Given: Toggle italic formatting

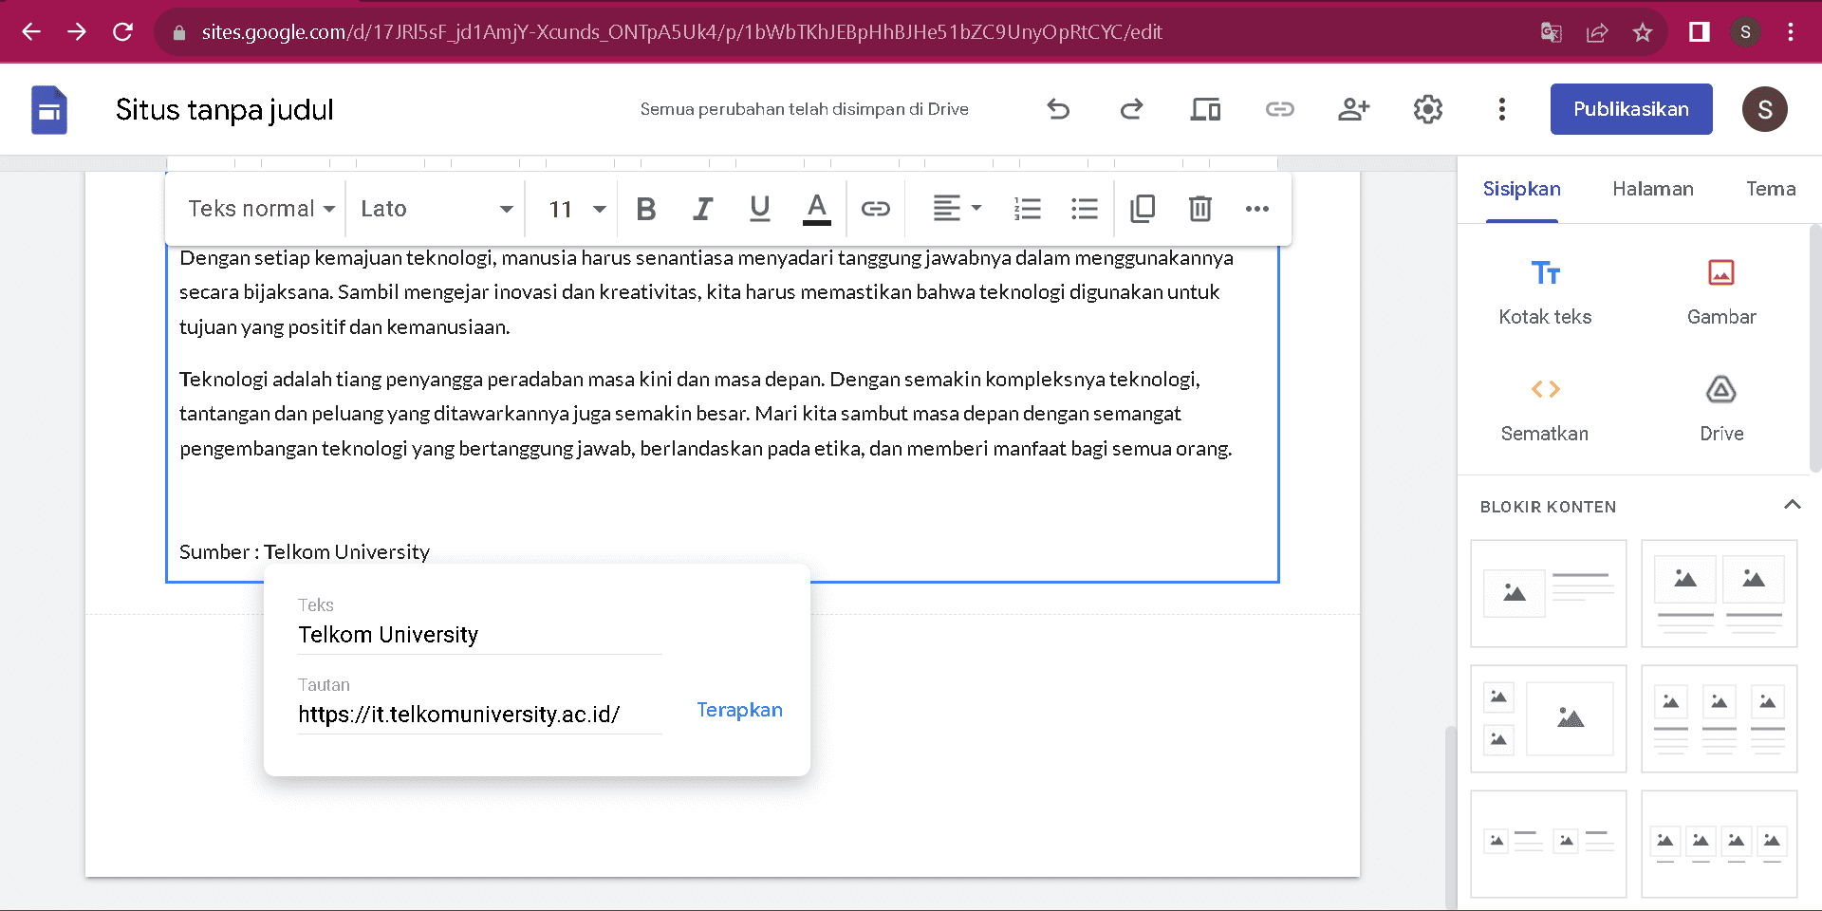Looking at the screenshot, I should pyautogui.click(x=702, y=209).
